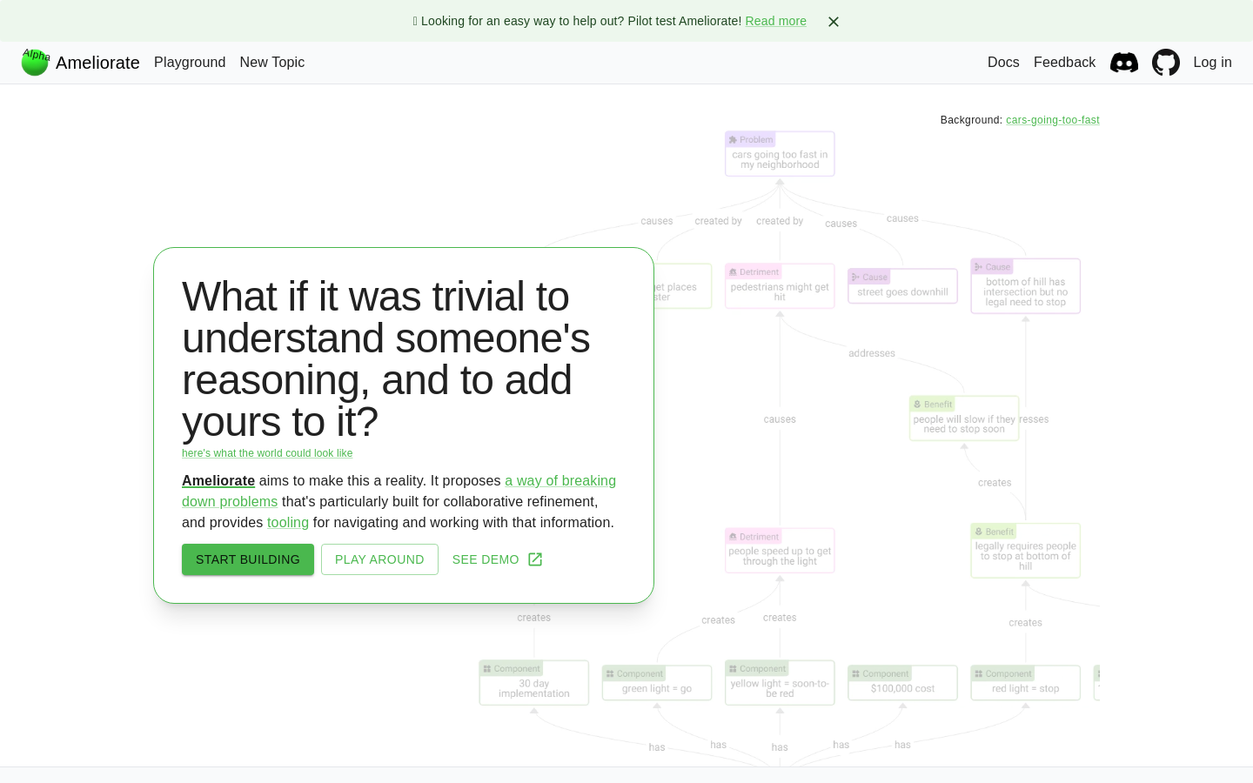The height and width of the screenshot is (783, 1253).
Task: Click the "yellow light" Component icon
Action: click(x=733, y=669)
